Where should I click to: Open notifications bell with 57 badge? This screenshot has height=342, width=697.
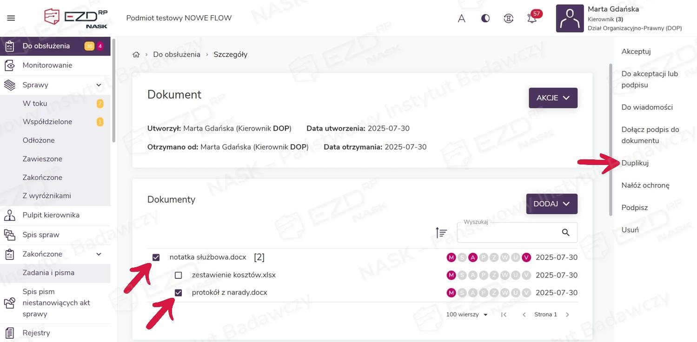click(x=532, y=19)
